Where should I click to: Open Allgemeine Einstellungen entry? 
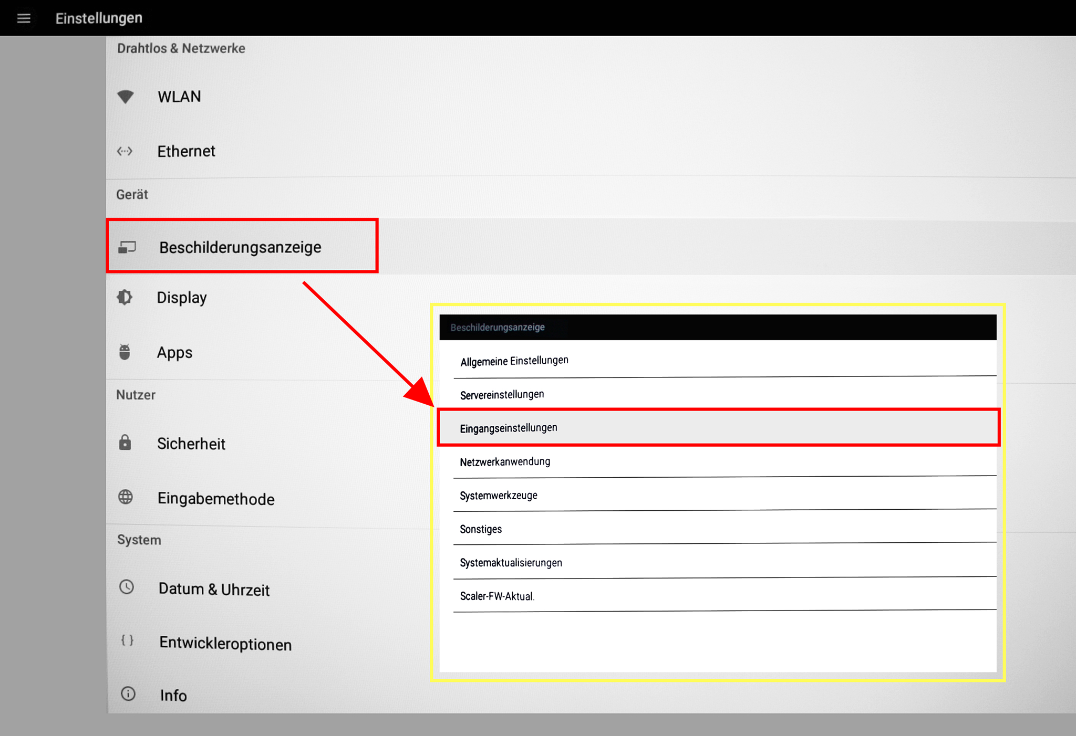(x=514, y=361)
